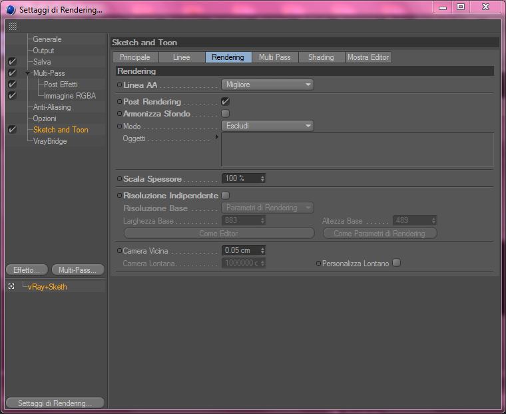Click the Cinema 4D window title icon
This screenshot has height=414, width=506.
11,10
